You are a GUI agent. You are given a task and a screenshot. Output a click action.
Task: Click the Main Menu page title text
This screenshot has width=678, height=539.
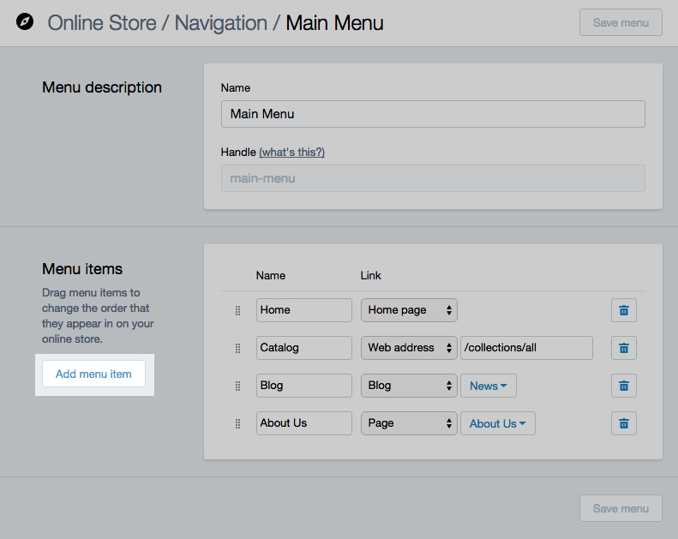[334, 23]
